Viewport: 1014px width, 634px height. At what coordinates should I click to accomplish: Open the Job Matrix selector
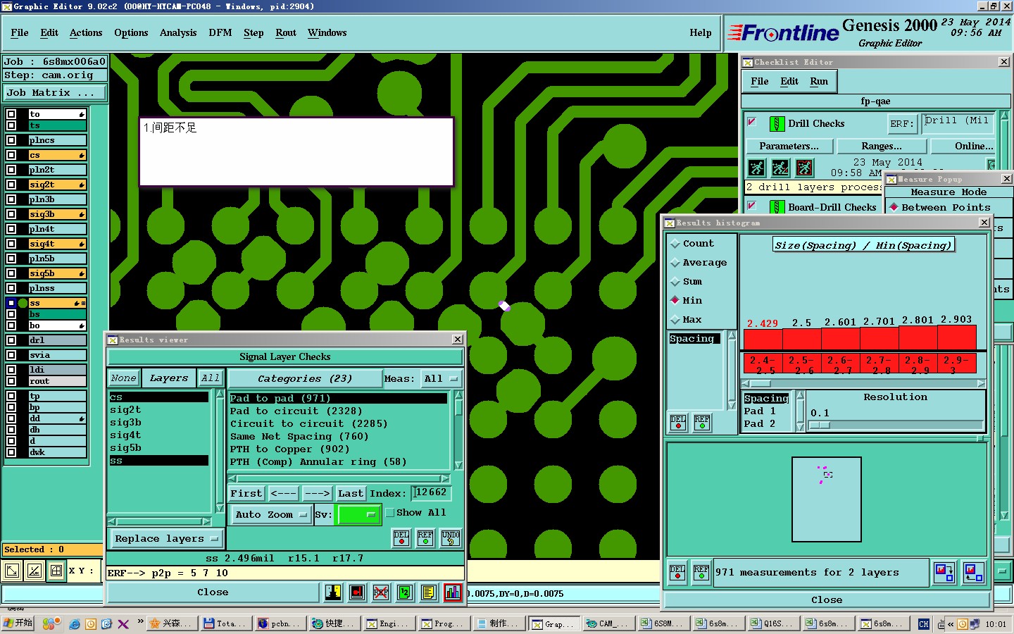click(55, 93)
